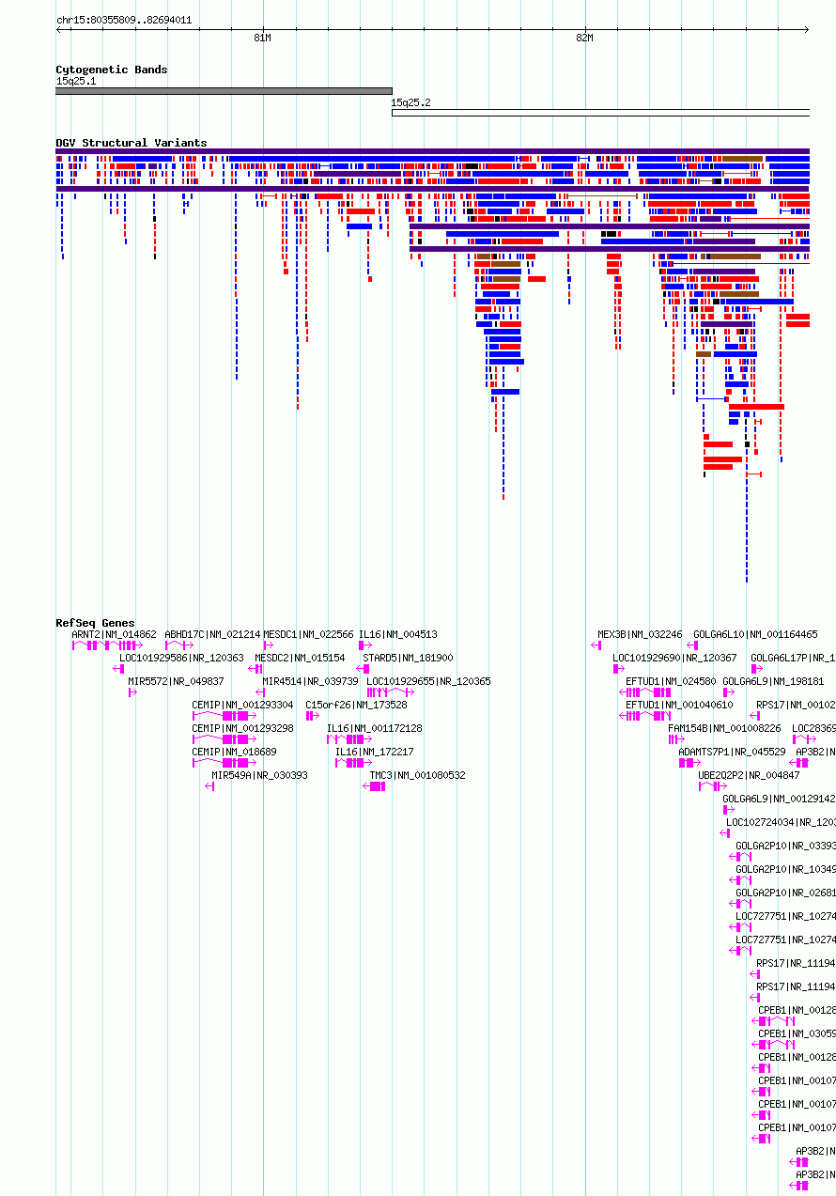
Task: Select the TMC3|NM_001080532 label
Action: pyautogui.click(x=417, y=775)
